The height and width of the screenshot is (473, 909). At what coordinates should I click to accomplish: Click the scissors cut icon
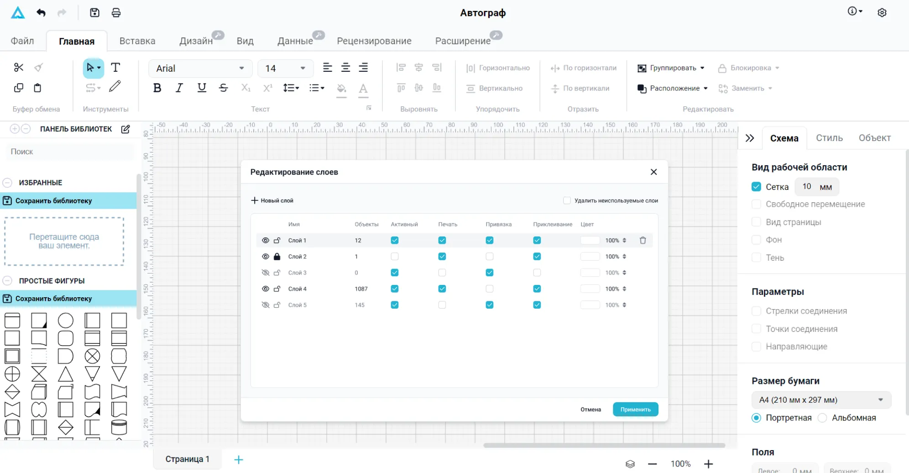tap(19, 68)
